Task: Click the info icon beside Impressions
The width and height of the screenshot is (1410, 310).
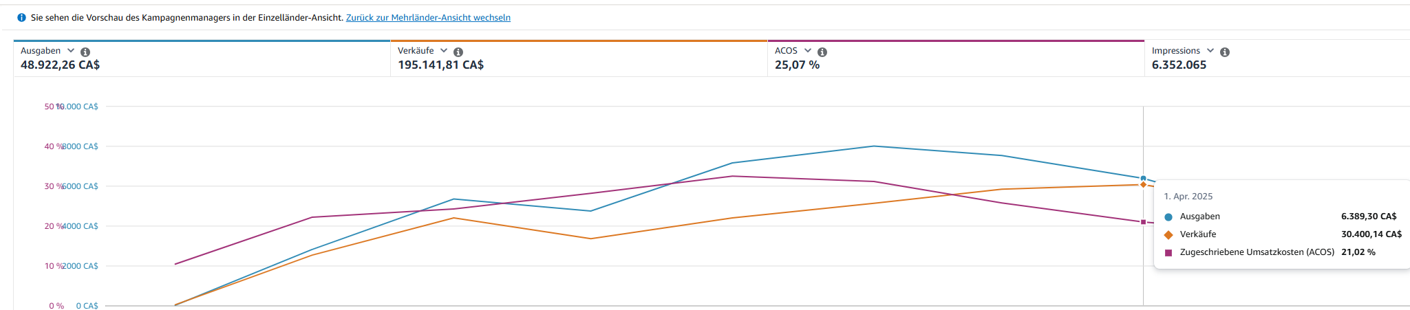Action: (1225, 52)
